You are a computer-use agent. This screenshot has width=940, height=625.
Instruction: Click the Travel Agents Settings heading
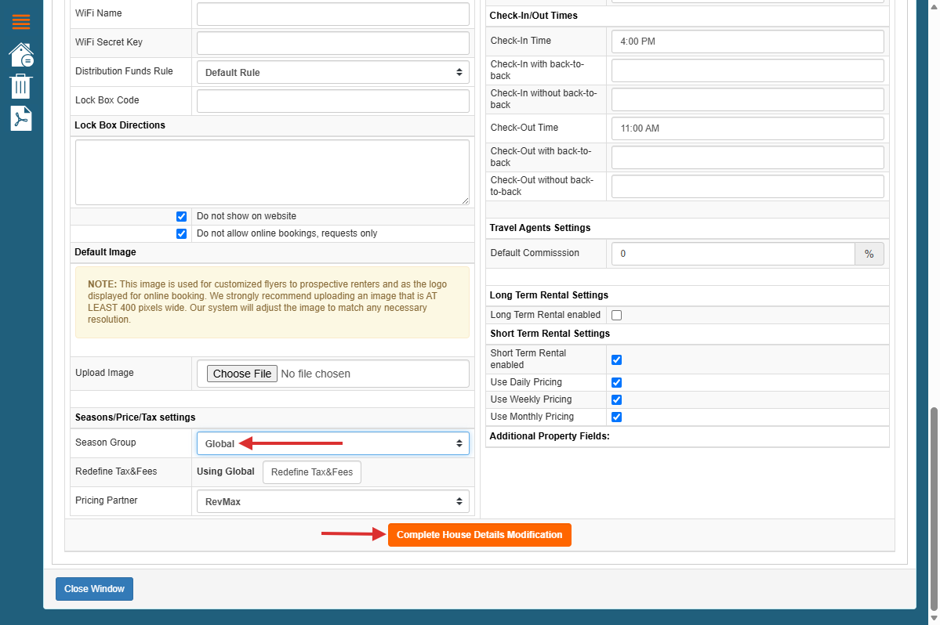[539, 228]
